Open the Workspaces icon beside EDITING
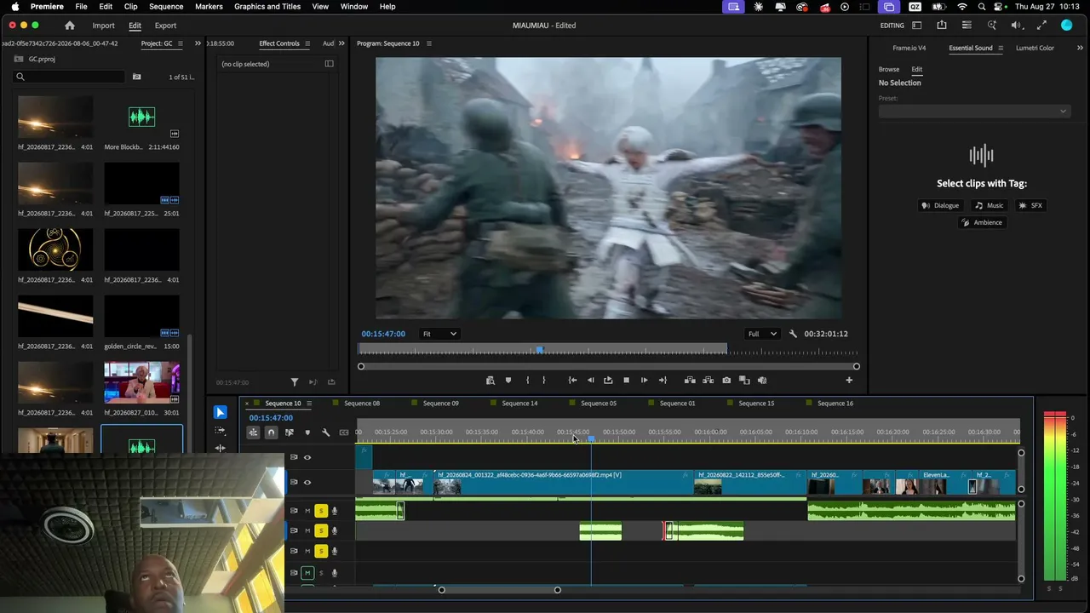This screenshot has width=1090, height=613. [x=917, y=26]
